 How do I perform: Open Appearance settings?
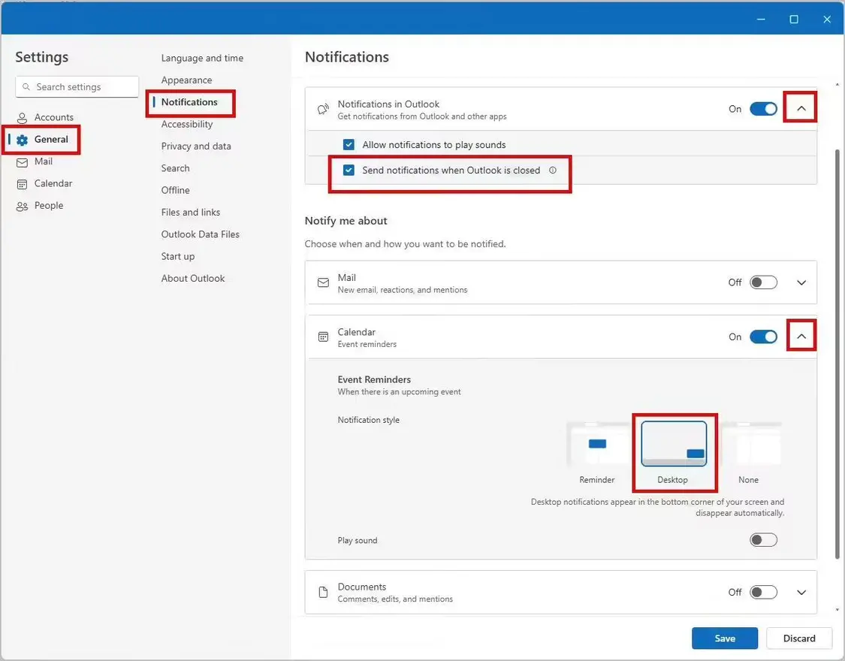pos(186,80)
